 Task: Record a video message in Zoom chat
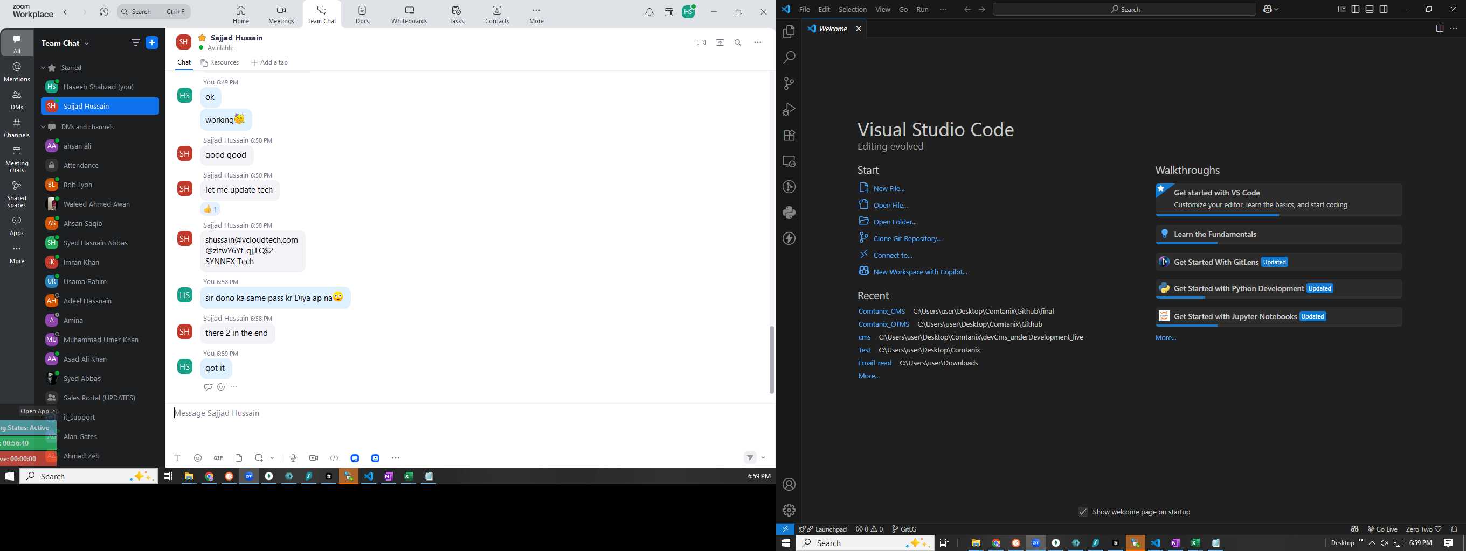click(314, 458)
